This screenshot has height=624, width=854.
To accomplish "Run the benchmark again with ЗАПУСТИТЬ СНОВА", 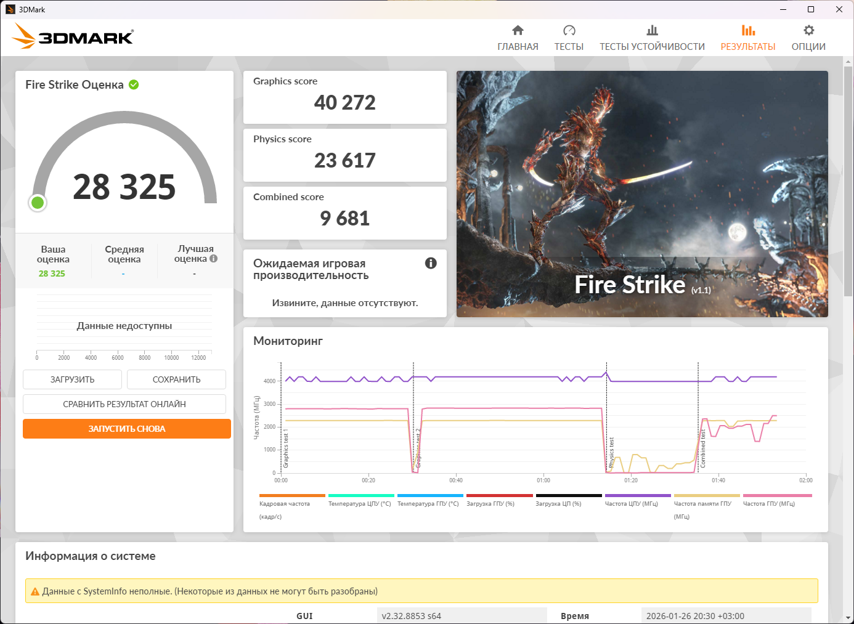I will point(127,429).
